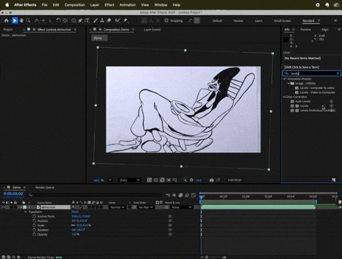Switch to the Small Screen workspace
The image size is (342, 259).
(x=282, y=21)
